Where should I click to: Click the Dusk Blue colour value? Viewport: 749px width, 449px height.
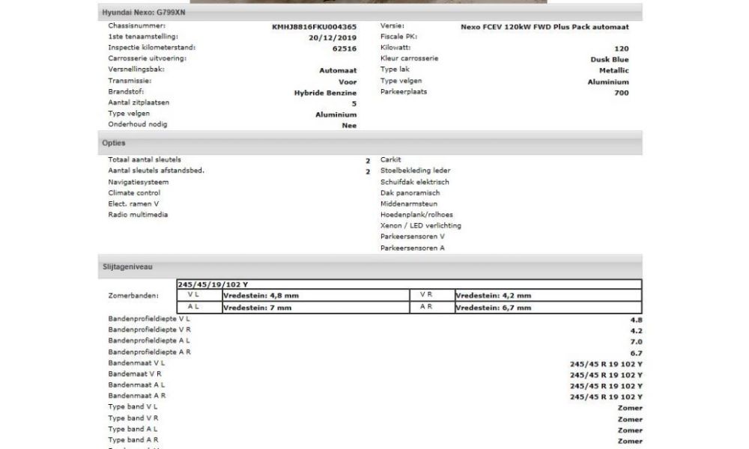click(609, 60)
